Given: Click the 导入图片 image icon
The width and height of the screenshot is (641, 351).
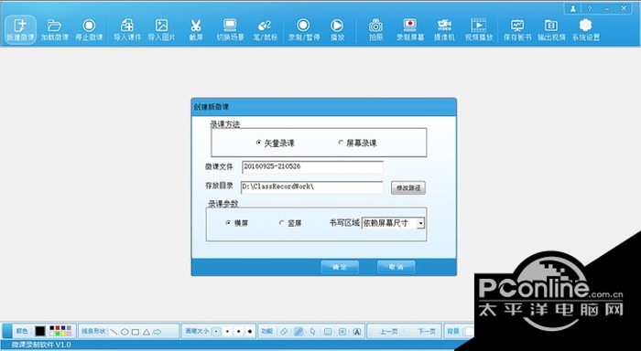Looking at the screenshot, I should 161,30.
